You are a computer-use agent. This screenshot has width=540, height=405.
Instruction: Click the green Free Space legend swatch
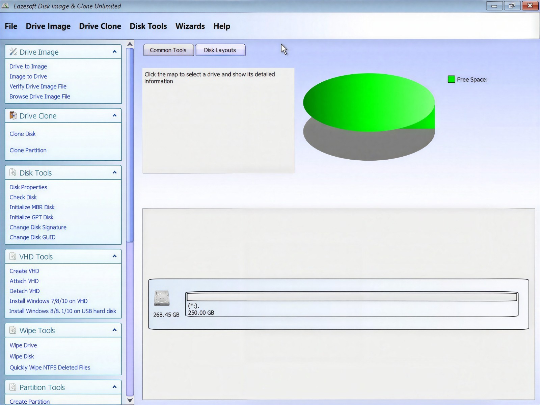pyautogui.click(x=451, y=79)
